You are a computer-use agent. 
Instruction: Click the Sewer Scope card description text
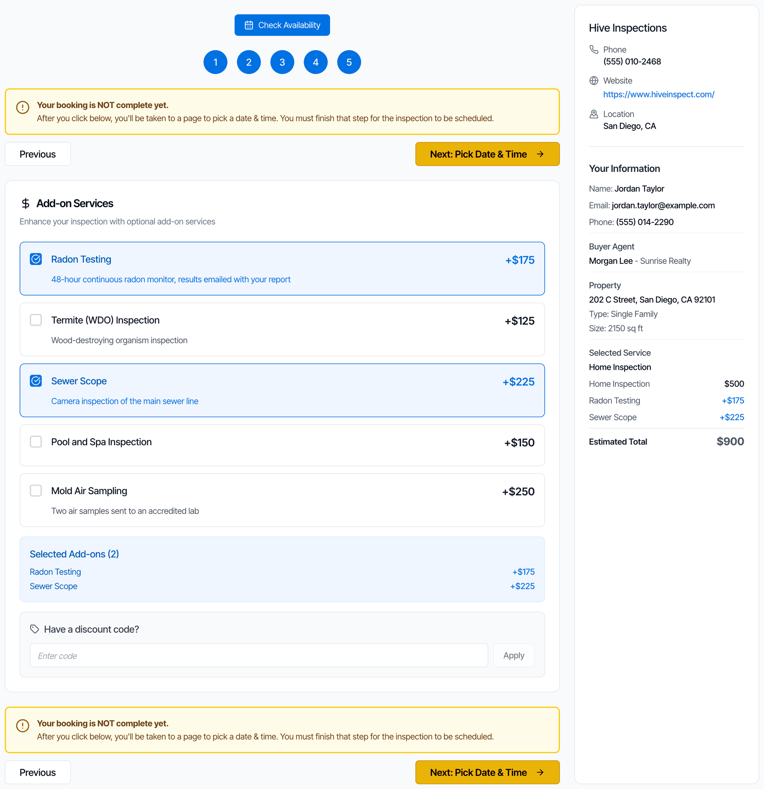(x=125, y=401)
